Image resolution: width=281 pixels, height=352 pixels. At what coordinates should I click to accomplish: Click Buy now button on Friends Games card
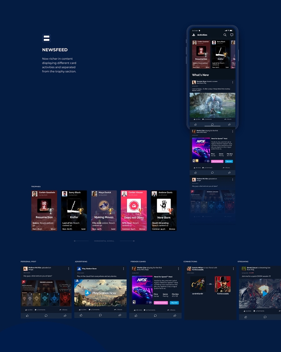pyautogui.click(x=174, y=303)
